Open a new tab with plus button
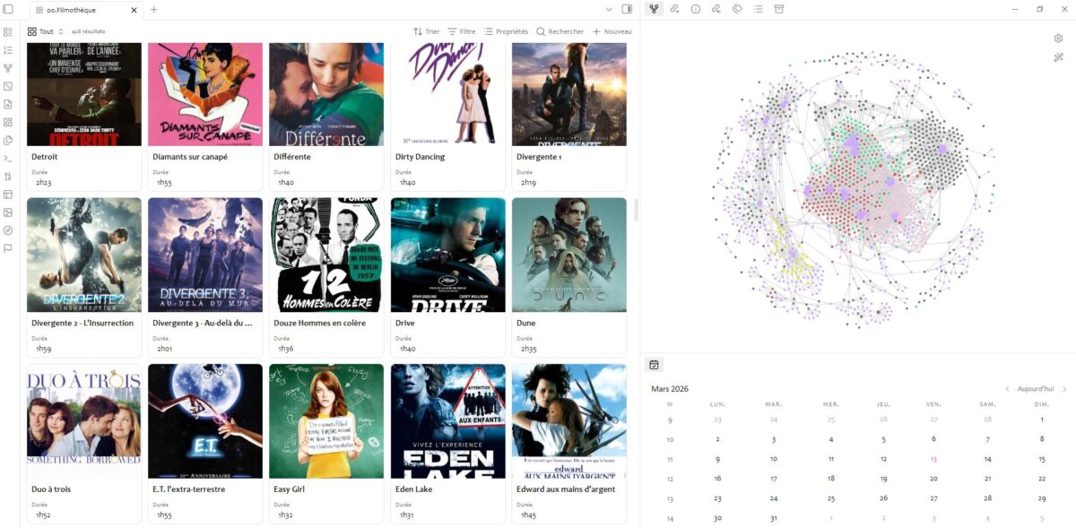This screenshot has width=1076, height=528. pos(153,10)
